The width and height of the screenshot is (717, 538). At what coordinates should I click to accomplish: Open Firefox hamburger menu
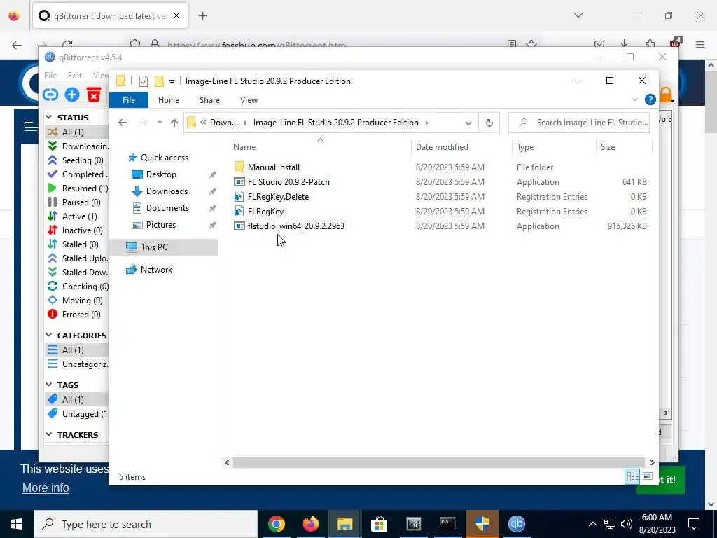(700, 44)
